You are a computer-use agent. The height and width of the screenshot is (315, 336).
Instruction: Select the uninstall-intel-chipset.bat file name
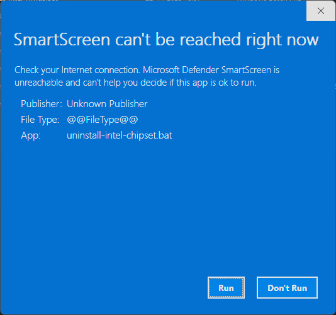120,135
